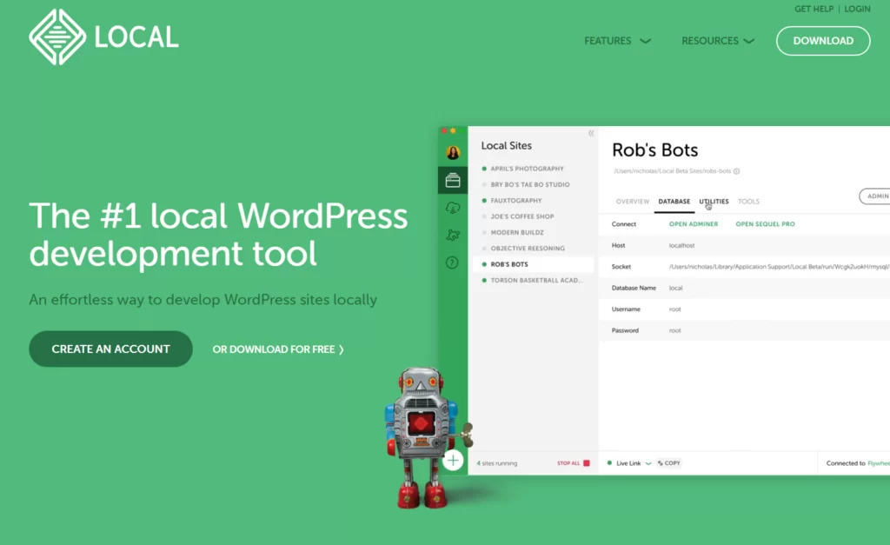Viewport: 890px width, 545px height.
Task: Click the Username value root
Action: pyautogui.click(x=674, y=309)
